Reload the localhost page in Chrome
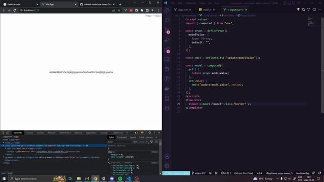 coord(15,10)
